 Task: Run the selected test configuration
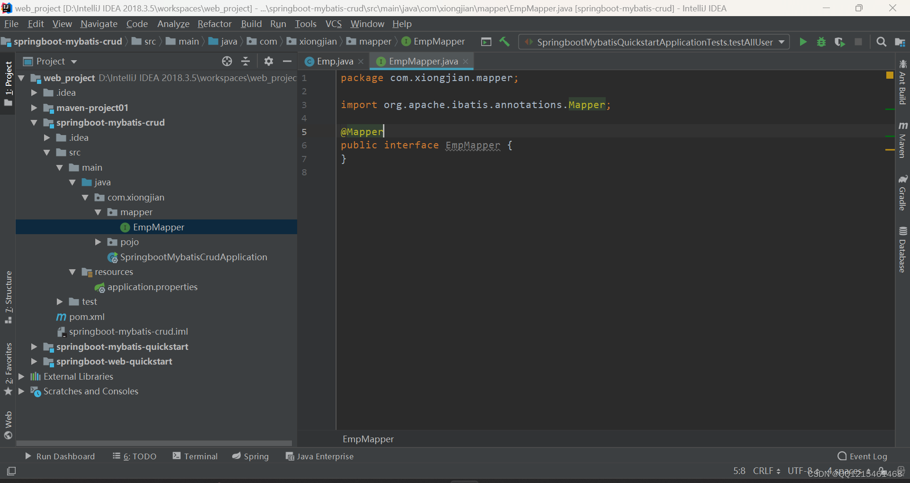coord(803,42)
